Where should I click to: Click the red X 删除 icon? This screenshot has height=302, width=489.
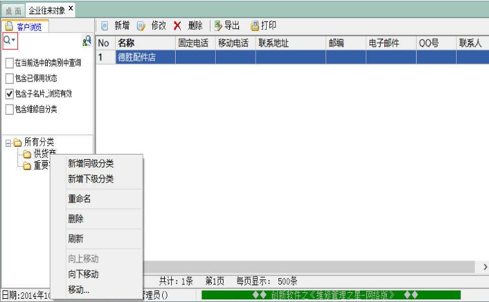point(177,26)
